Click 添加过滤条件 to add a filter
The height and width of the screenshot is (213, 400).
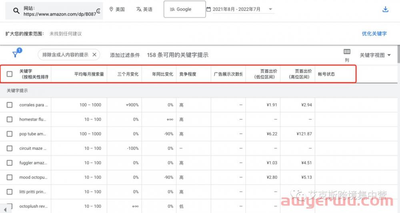click(x=125, y=55)
